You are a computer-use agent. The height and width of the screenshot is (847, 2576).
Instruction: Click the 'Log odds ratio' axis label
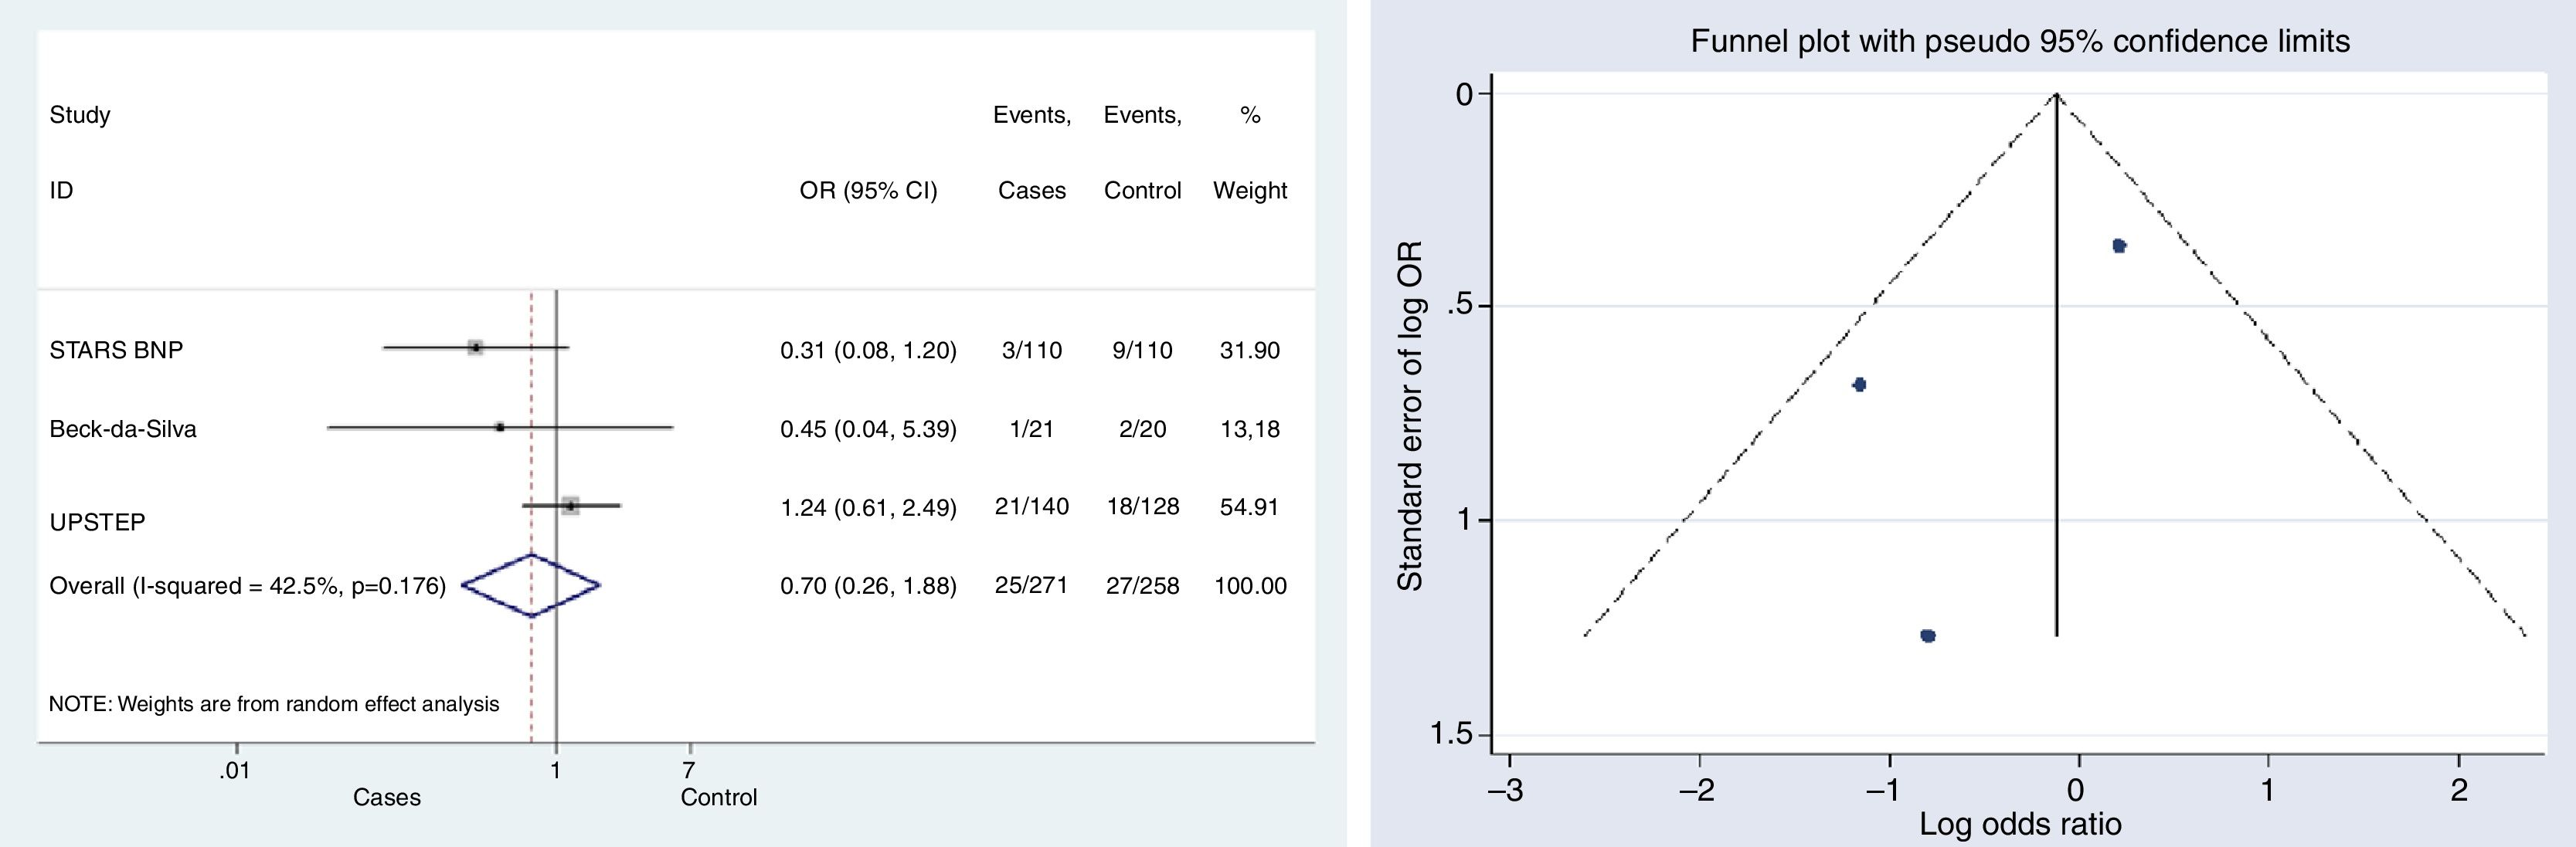pos(2020,824)
